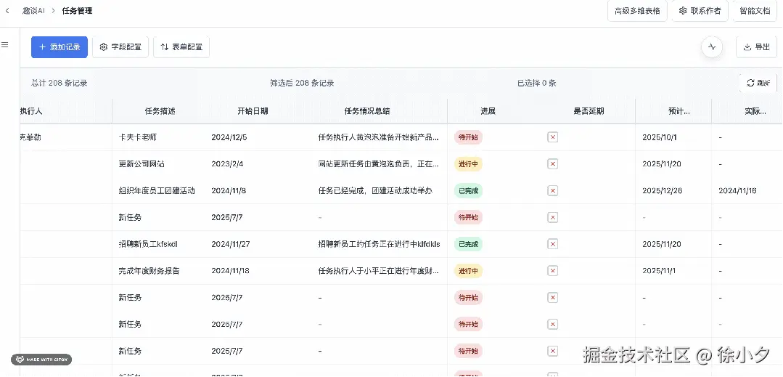The height and width of the screenshot is (377, 783).
Task: Click summary 任务执行人黄泡泡准备开始新产品...
Action: [379, 137]
